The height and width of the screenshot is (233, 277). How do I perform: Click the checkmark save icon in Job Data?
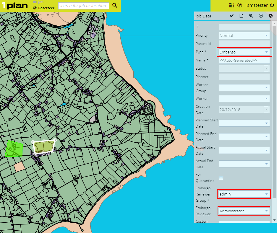coord(231,16)
